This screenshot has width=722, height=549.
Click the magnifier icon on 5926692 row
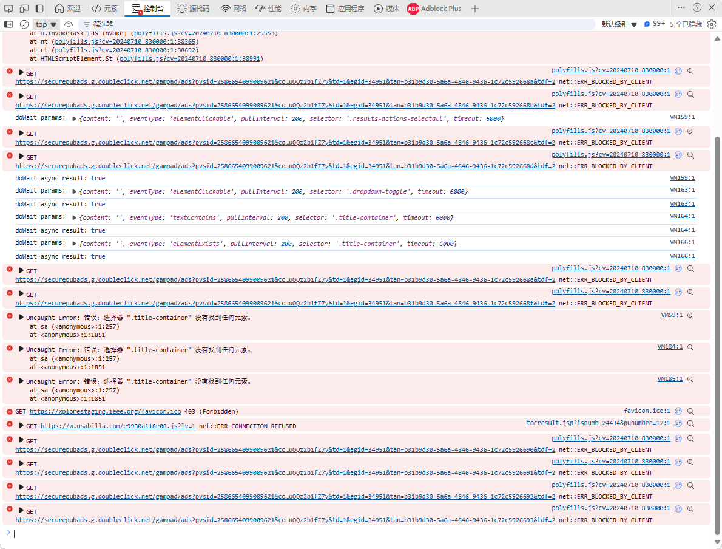tap(690, 485)
